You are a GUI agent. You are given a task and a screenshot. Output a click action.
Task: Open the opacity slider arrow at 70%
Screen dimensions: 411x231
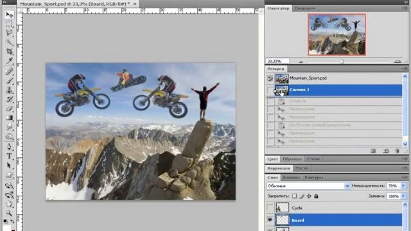click(403, 185)
